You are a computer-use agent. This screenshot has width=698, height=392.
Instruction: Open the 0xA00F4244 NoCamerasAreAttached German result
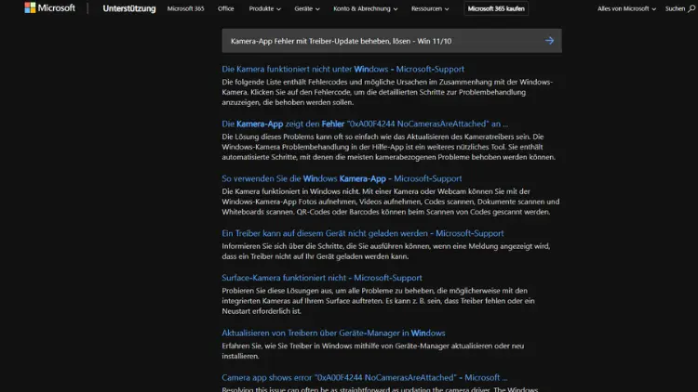pyautogui.click(x=365, y=124)
